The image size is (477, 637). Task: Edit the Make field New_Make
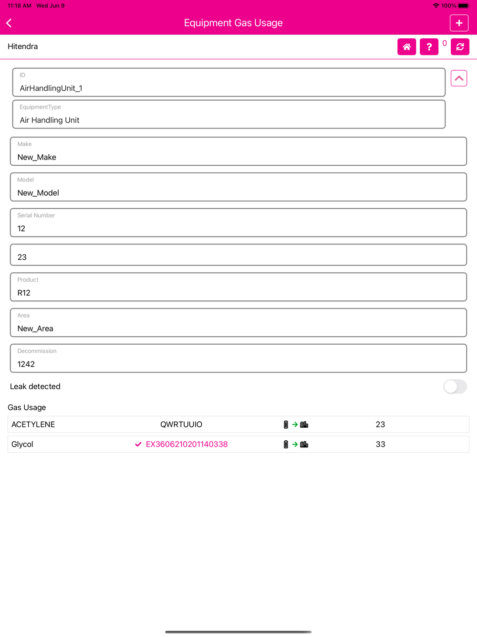click(x=238, y=151)
